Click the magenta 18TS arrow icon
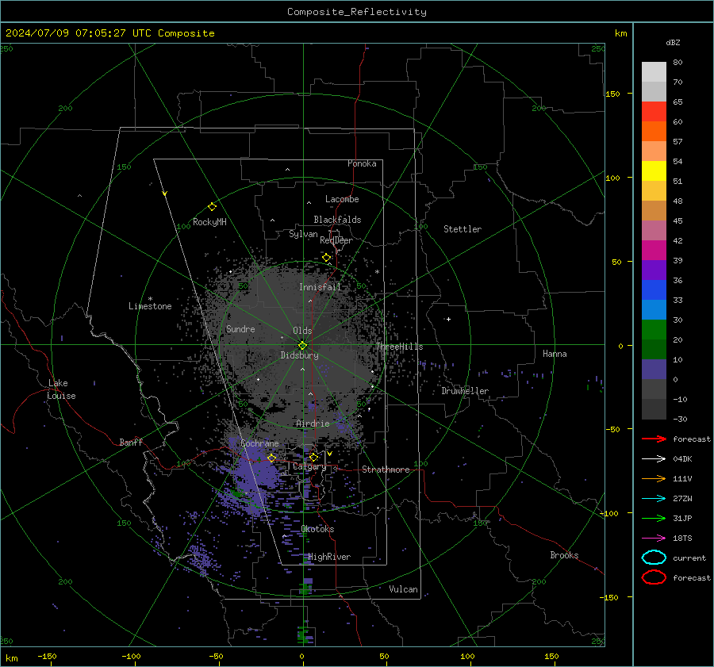714x667 pixels. pyautogui.click(x=654, y=539)
